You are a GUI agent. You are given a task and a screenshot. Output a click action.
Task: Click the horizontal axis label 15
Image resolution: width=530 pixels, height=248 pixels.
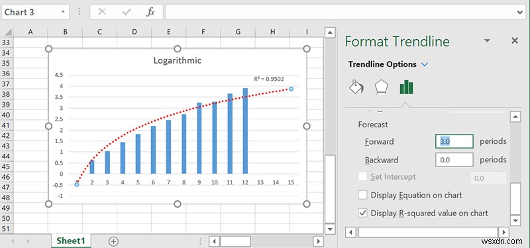point(291,182)
